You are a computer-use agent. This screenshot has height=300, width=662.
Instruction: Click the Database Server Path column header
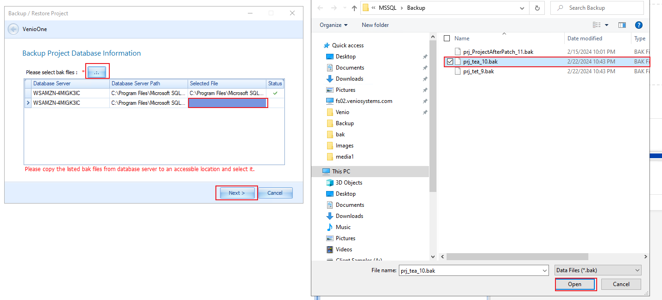pyautogui.click(x=149, y=83)
